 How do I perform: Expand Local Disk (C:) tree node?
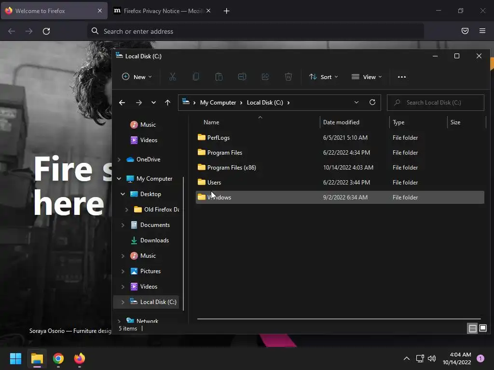pyautogui.click(x=123, y=302)
